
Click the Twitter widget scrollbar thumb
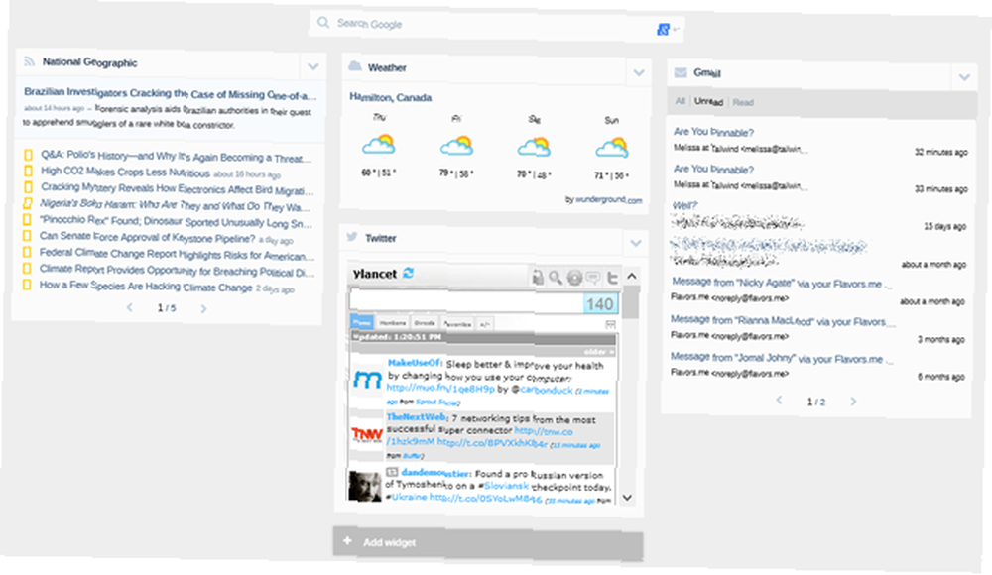[x=630, y=303]
